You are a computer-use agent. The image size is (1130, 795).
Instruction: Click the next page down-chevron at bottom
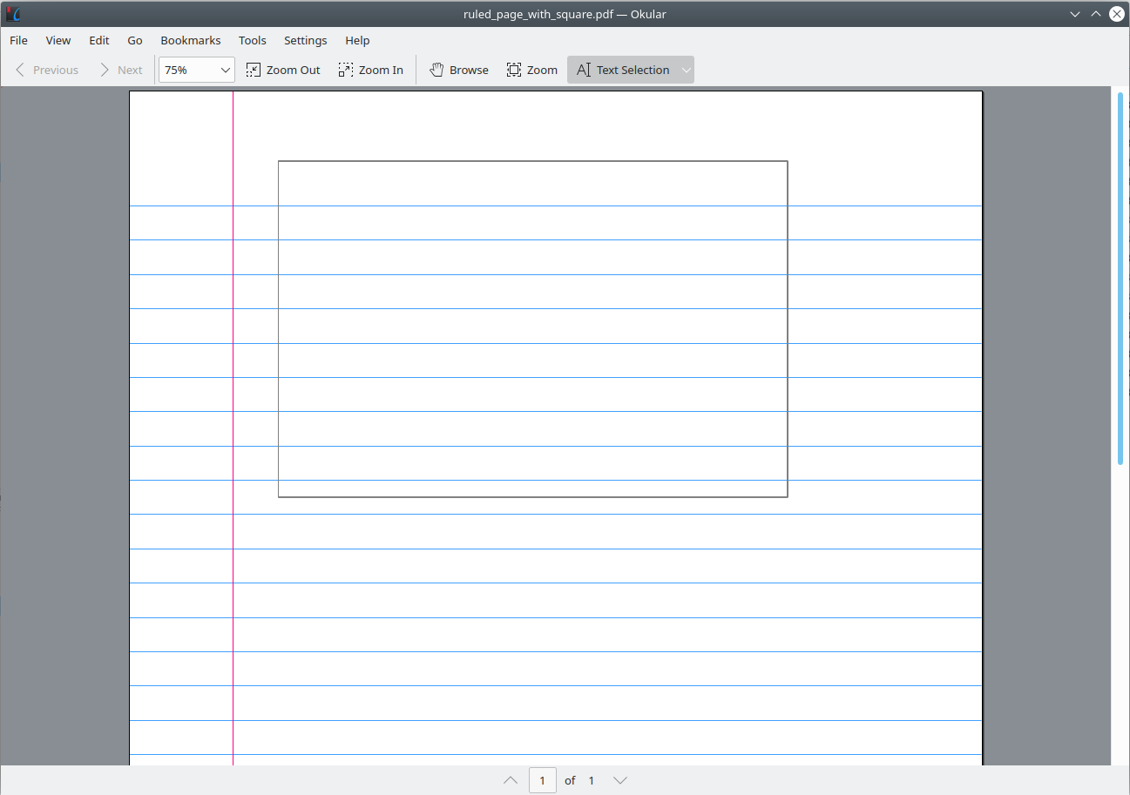pyautogui.click(x=620, y=780)
